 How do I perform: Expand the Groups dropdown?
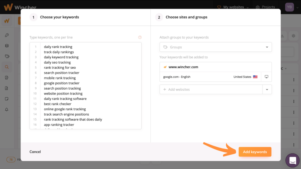(267, 47)
